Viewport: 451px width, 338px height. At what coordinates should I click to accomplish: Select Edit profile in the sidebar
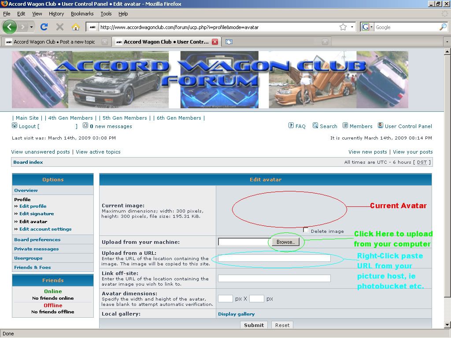[x=33, y=206]
